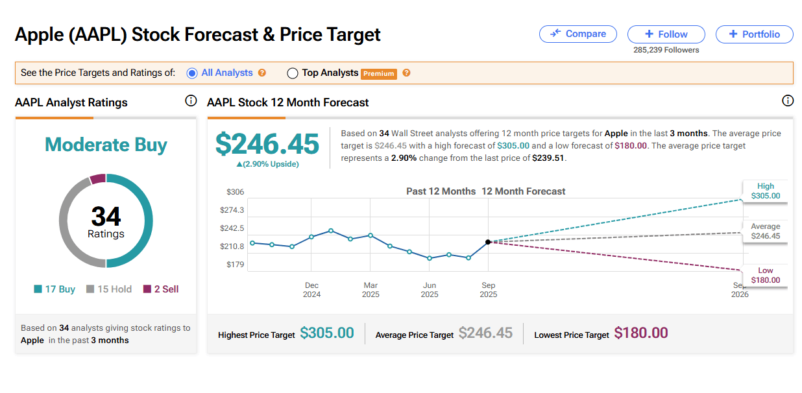Viewport: 802px width, 393px height.
Task: Click the plus icon in the Follow button
Action: coord(649,34)
